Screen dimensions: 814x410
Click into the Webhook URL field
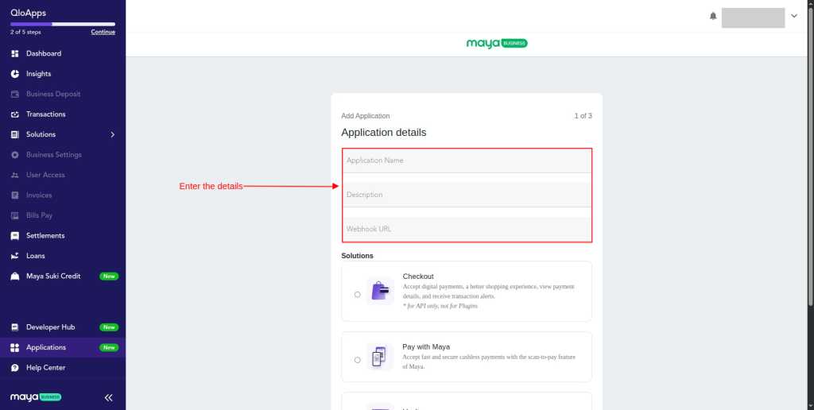(467, 229)
